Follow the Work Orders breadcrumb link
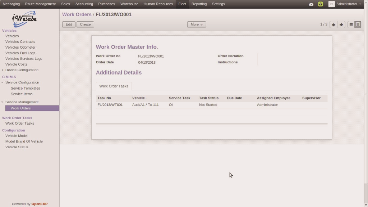368x207 pixels. [x=77, y=15]
